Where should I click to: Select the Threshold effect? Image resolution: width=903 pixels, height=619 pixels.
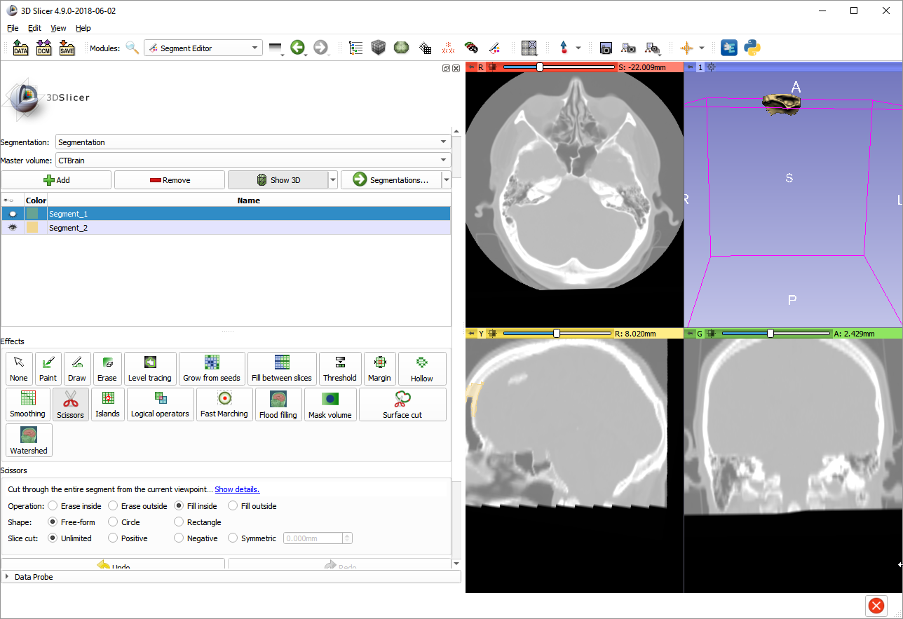[340, 369]
